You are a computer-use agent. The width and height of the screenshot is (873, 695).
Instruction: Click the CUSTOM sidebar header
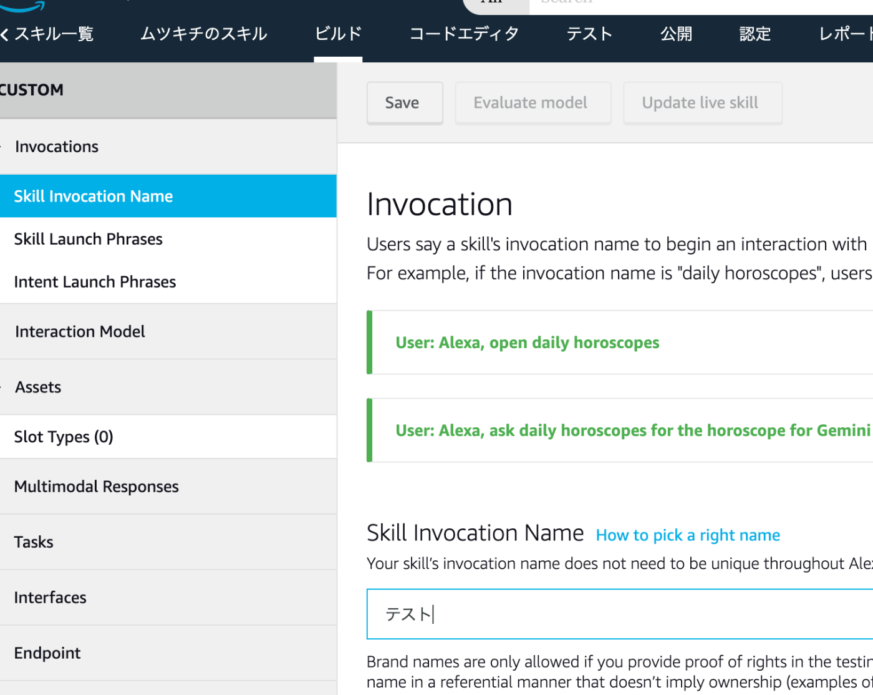pyautogui.click(x=168, y=90)
